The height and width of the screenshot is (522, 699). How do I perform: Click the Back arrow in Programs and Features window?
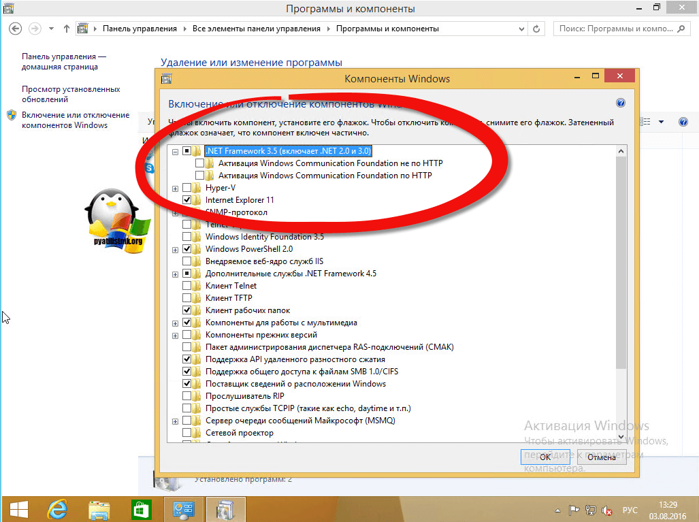click(x=15, y=29)
